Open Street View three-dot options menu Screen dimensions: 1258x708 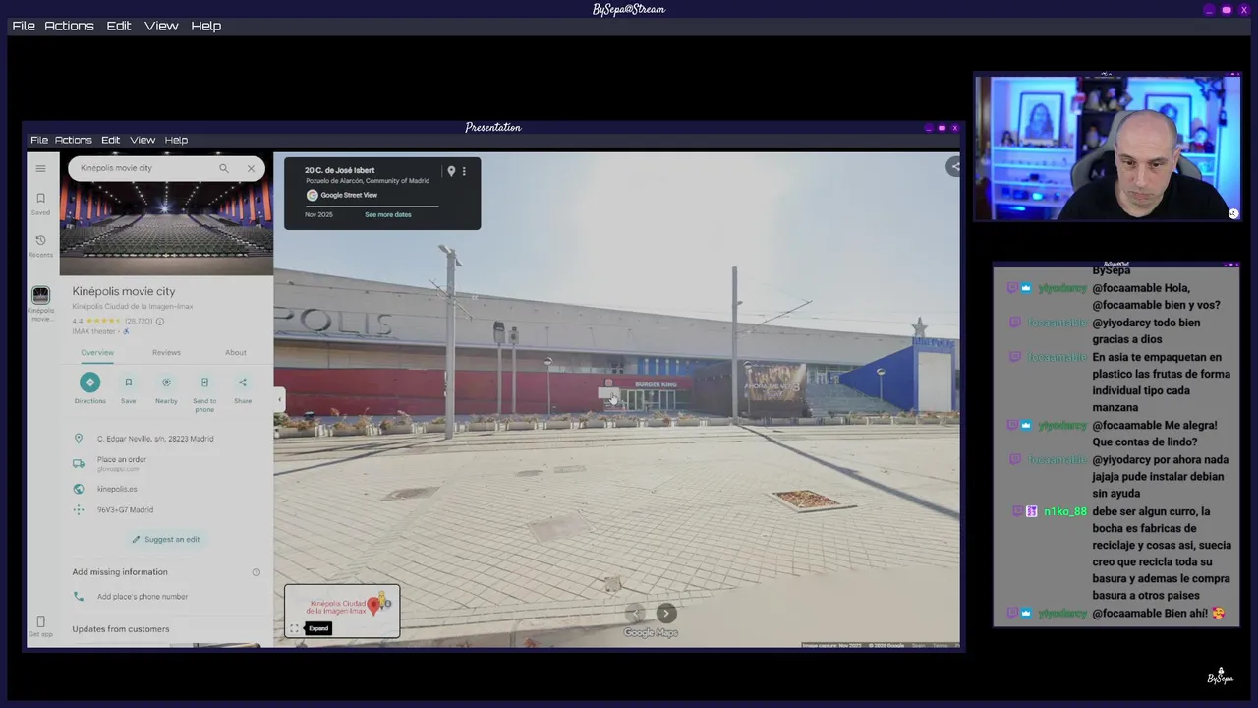point(464,171)
